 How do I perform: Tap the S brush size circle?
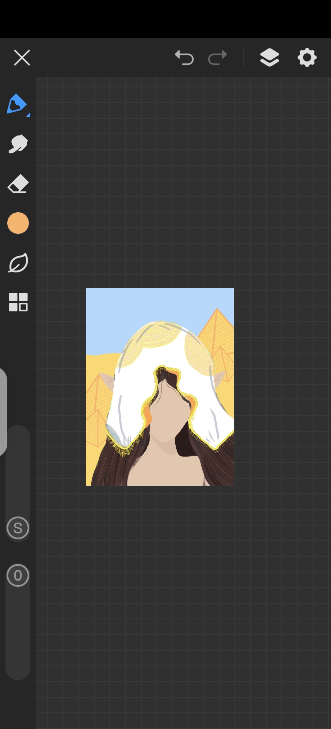[x=18, y=528]
